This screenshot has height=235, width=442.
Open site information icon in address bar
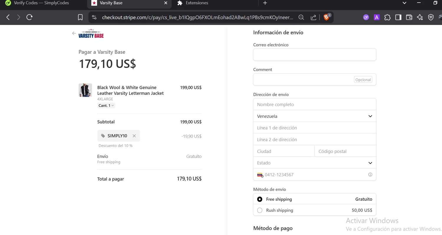pos(94,17)
